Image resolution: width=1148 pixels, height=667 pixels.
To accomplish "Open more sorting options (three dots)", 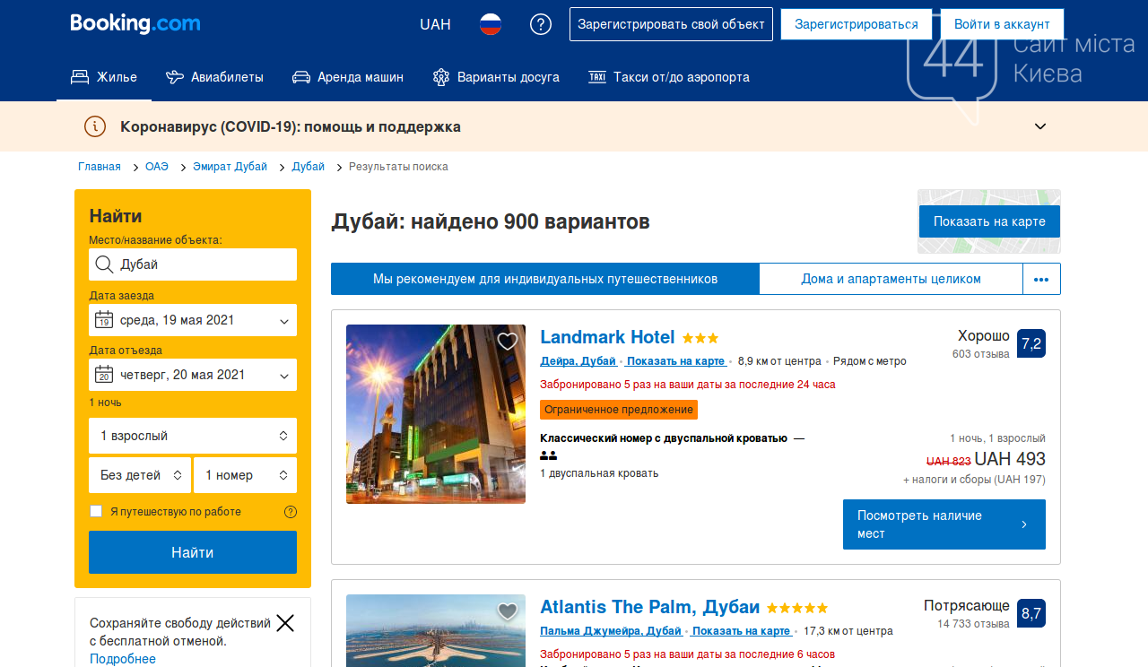I will pos(1041,279).
